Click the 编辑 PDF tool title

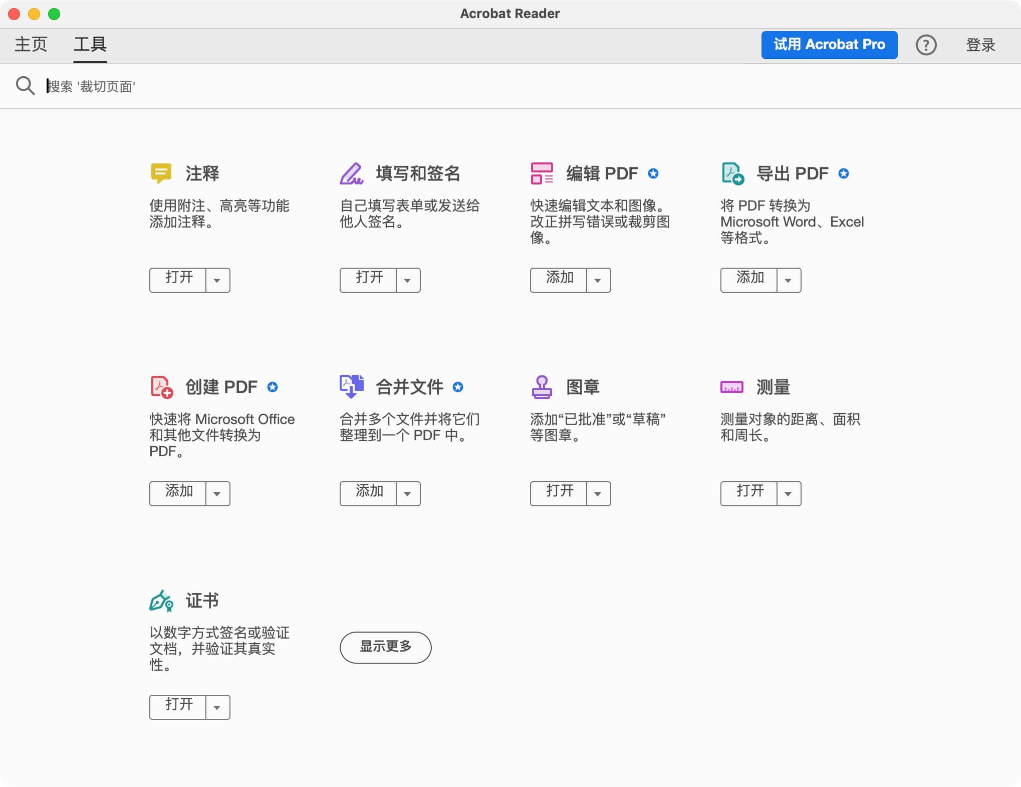[602, 173]
